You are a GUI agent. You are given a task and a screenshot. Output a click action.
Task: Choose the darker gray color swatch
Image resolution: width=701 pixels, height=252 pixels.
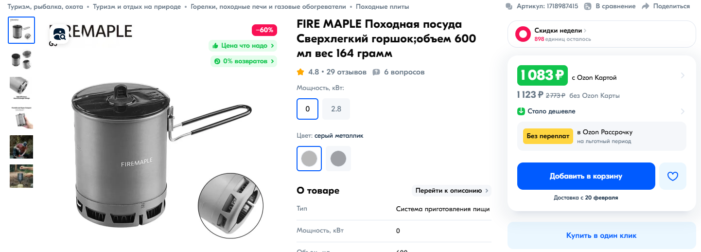pos(338,159)
